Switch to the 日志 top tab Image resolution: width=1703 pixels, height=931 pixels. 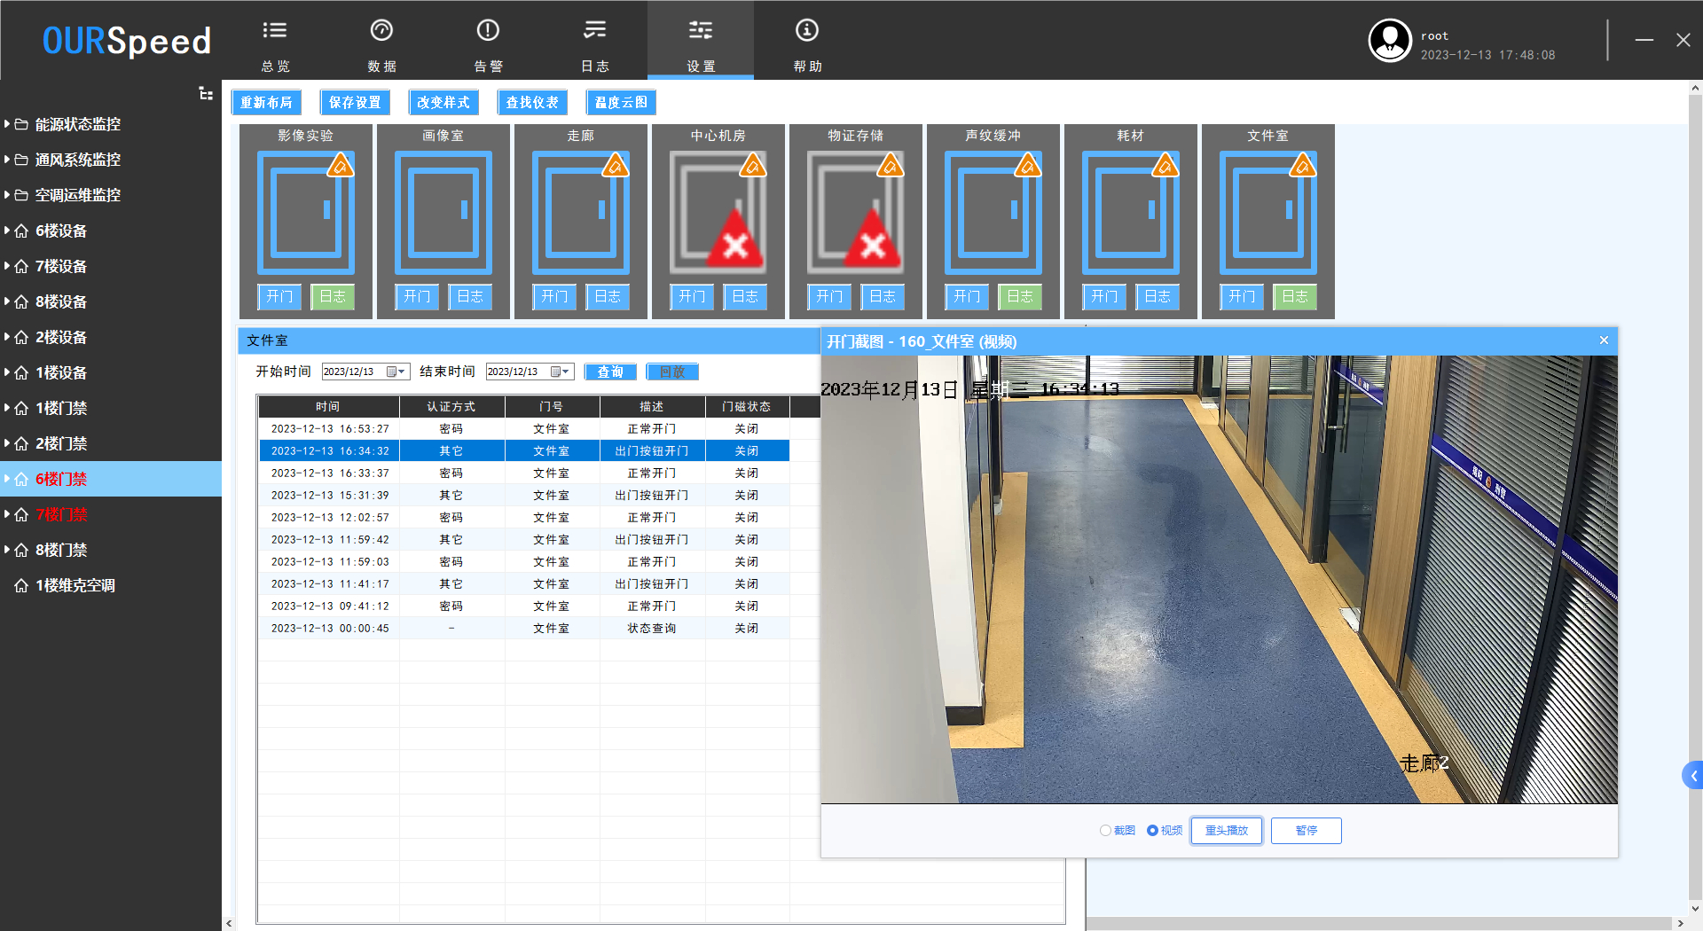pyautogui.click(x=594, y=44)
